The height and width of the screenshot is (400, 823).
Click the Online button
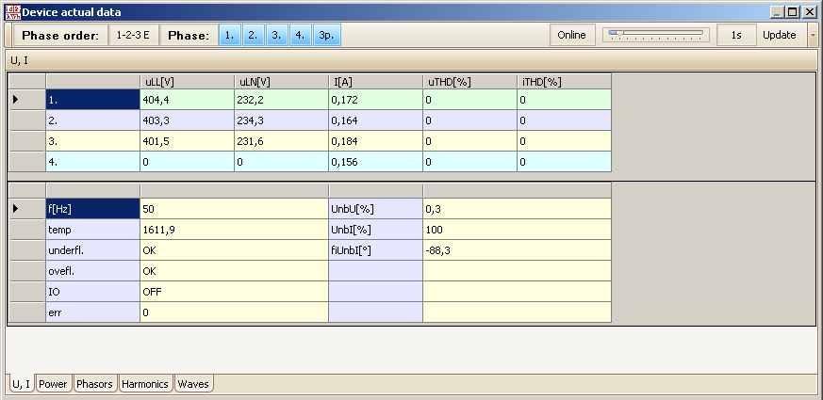coord(571,35)
